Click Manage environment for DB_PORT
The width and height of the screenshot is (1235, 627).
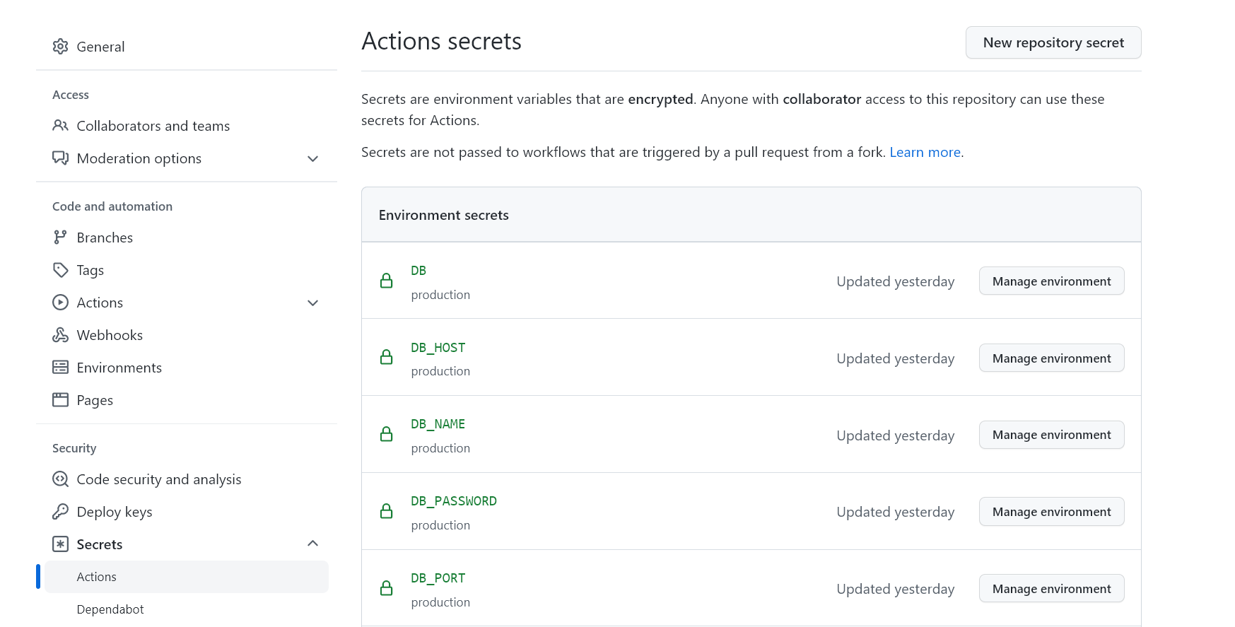click(x=1051, y=589)
